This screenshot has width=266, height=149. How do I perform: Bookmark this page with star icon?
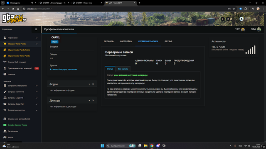click(234, 9)
